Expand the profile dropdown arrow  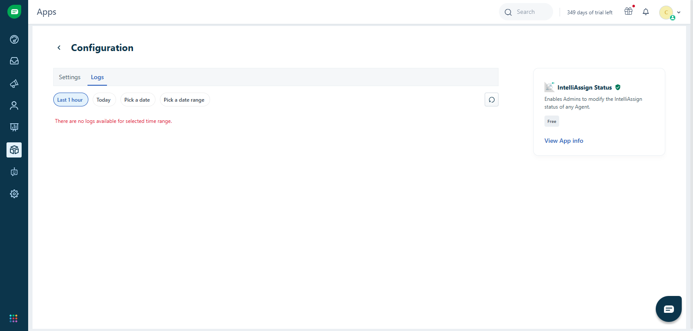[679, 13]
